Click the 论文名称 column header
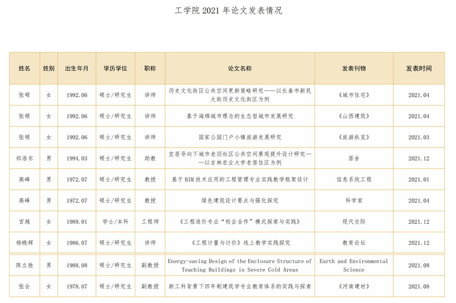The image size is (456, 303). click(240, 68)
